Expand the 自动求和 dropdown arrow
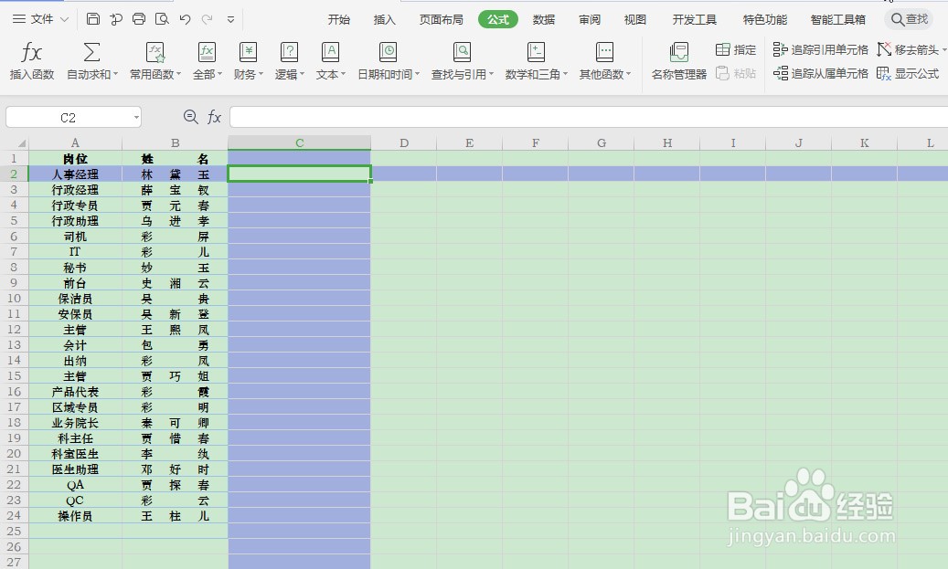948x569 pixels. tap(115, 74)
